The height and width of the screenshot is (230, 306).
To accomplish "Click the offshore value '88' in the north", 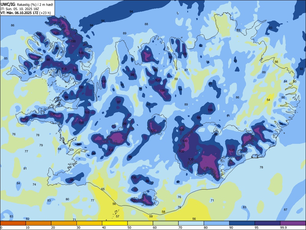I will click(x=146, y=24).
